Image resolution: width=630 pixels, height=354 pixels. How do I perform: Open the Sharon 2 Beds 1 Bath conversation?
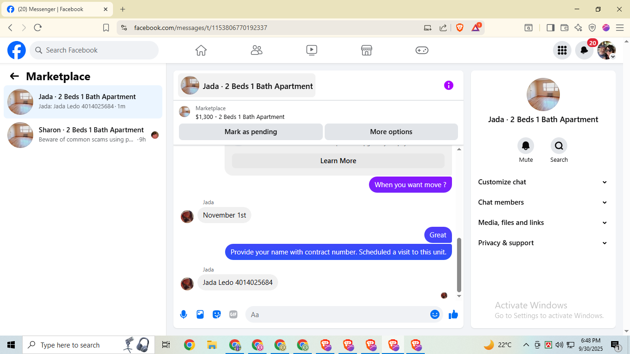tap(83, 135)
